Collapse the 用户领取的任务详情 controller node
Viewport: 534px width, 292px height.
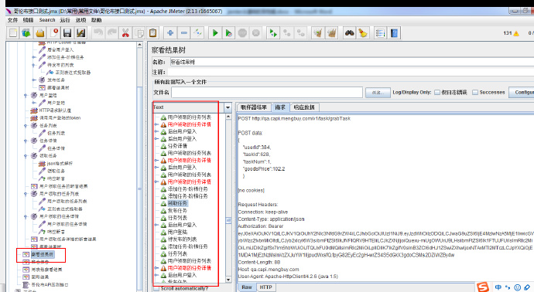(x=26, y=216)
